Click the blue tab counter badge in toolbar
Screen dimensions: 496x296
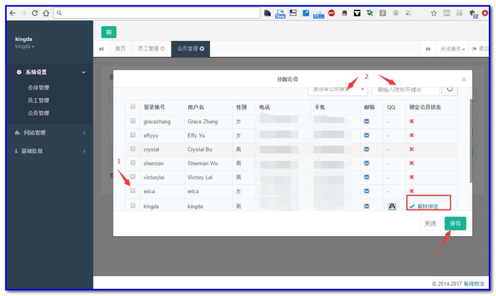(x=318, y=14)
